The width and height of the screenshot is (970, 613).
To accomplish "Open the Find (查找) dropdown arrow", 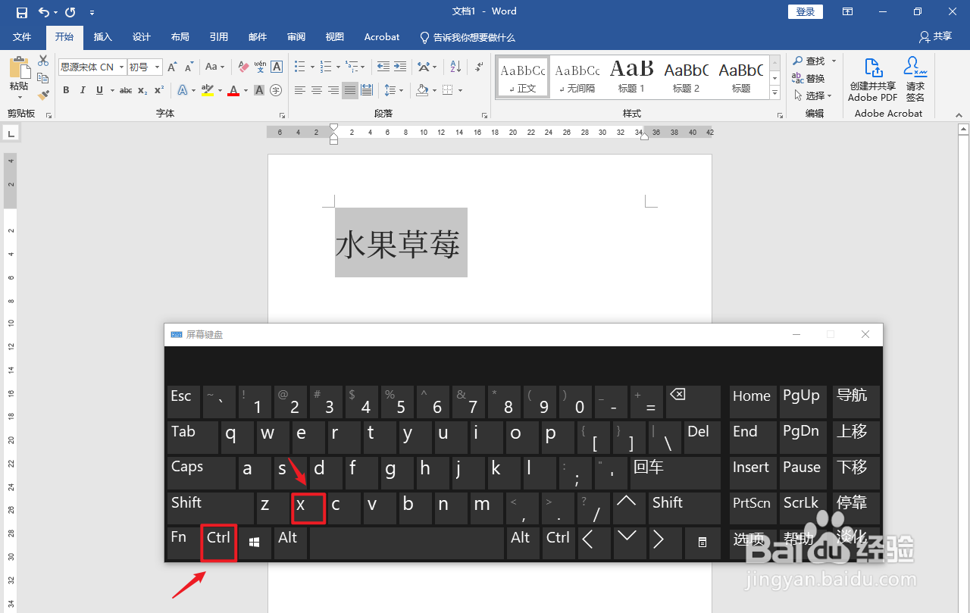I will [x=834, y=61].
